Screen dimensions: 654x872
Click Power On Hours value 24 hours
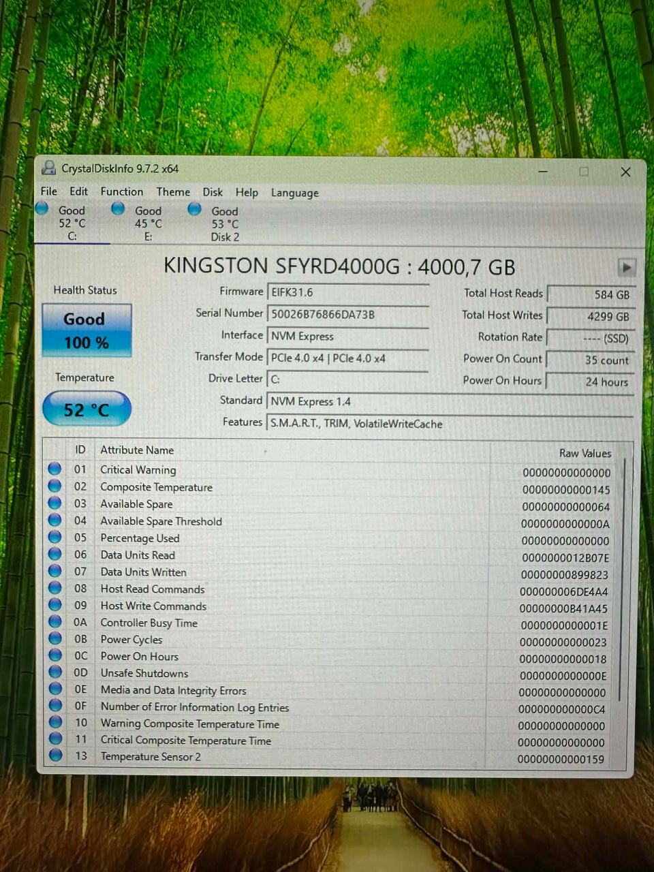point(591,382)
